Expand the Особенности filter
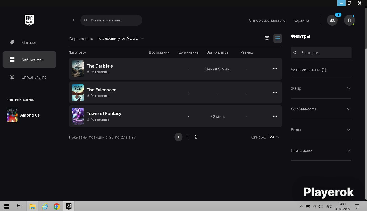Image resolution: width=367 pixels, height=211 pixels. coord(321,109)
